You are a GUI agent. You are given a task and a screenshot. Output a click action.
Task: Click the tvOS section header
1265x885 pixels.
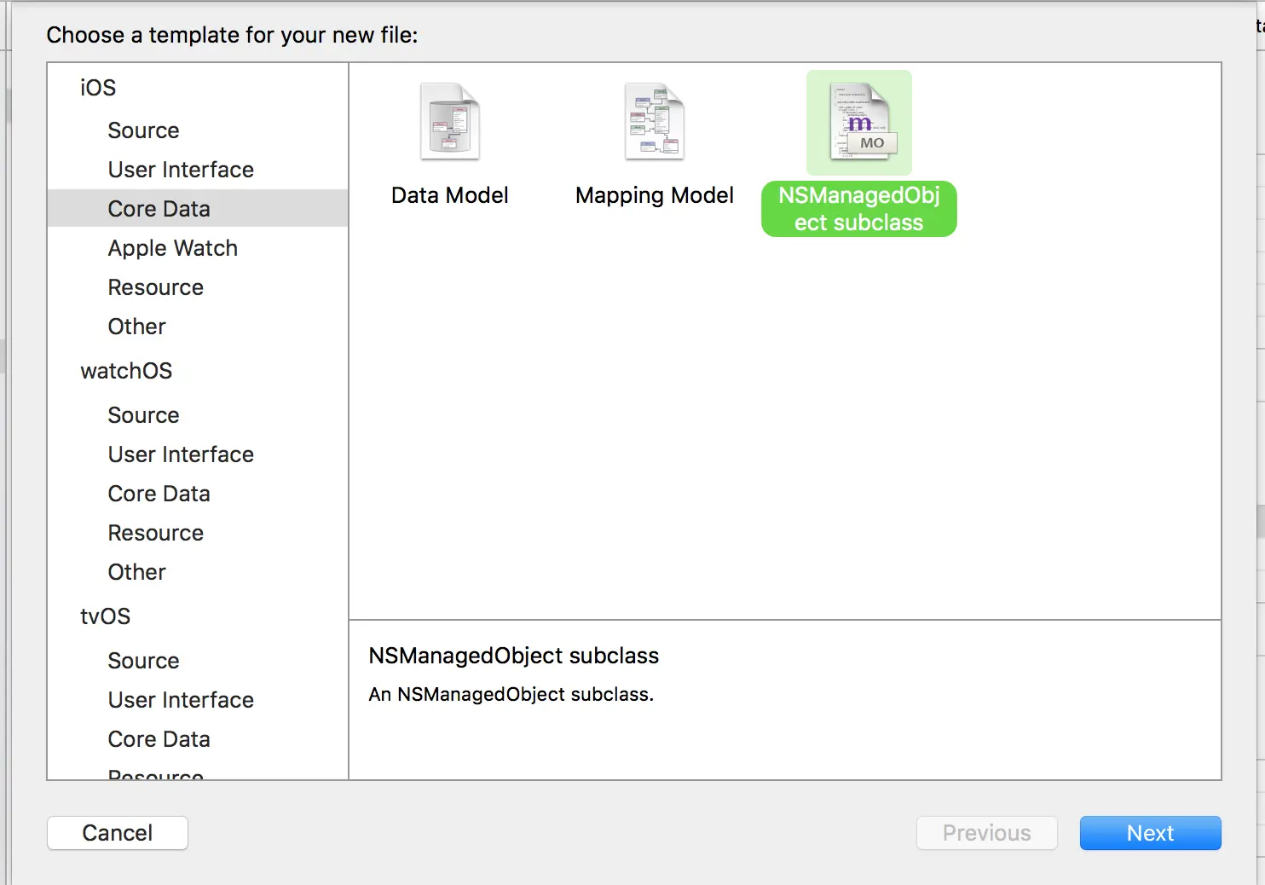coord(106,616)
